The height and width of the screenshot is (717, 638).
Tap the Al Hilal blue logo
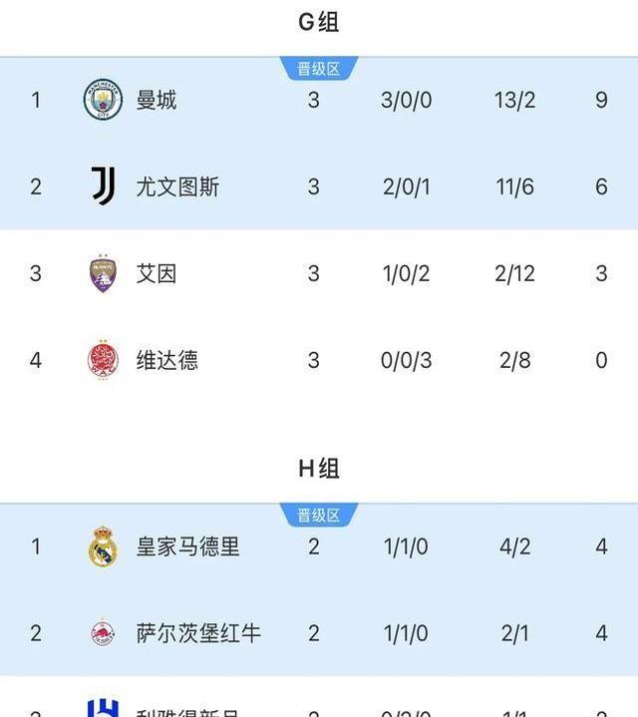click(x=103, y=708)
